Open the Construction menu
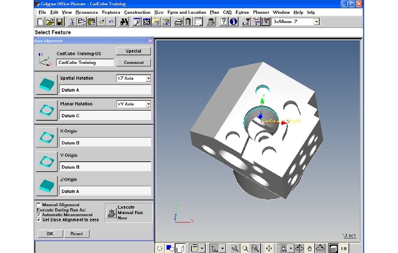 (x=137, y=12)
